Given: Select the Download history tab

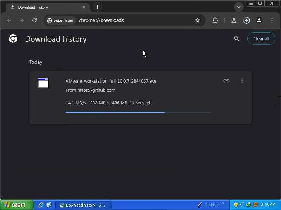Looking at the screenshot, I should coord(47,7).
